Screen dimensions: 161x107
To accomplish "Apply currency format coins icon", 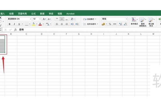I will [x=103, y=24].
